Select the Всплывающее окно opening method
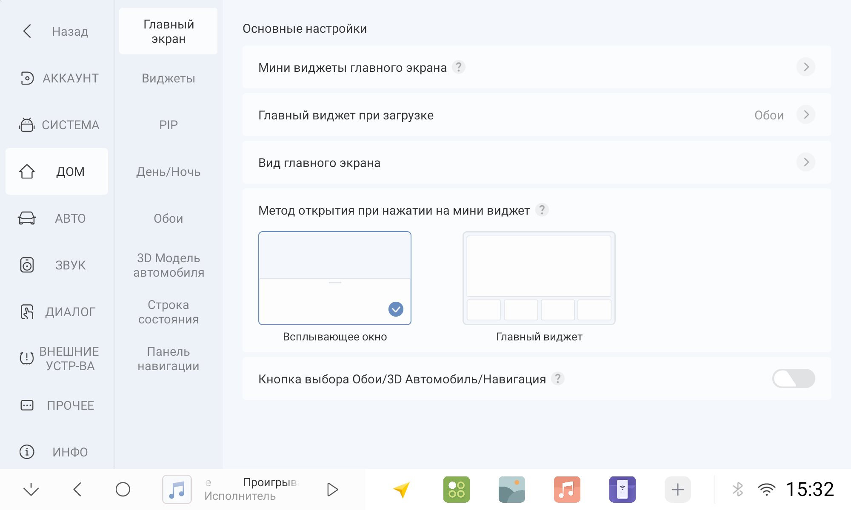The image size is (851, 510). coord(335,278)
